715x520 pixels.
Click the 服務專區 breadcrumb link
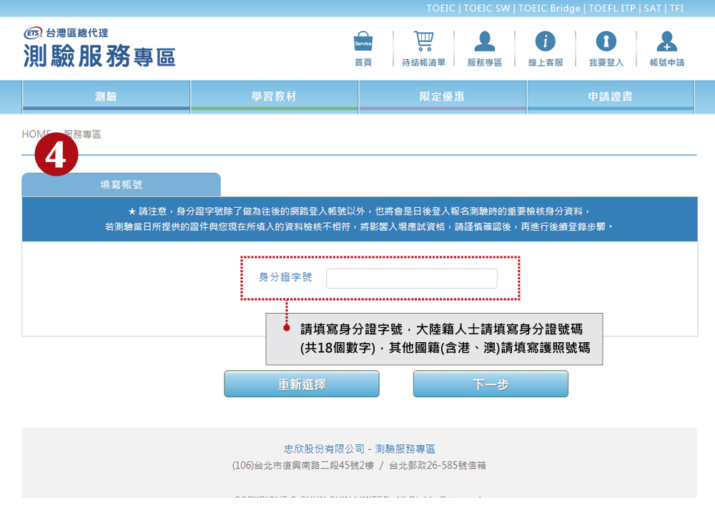[83, 134]
